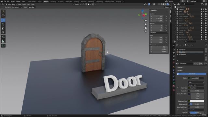Open Random Walk subsurface dropdown
The height and width of the screenshot is (117, 208).
[196, 85]
